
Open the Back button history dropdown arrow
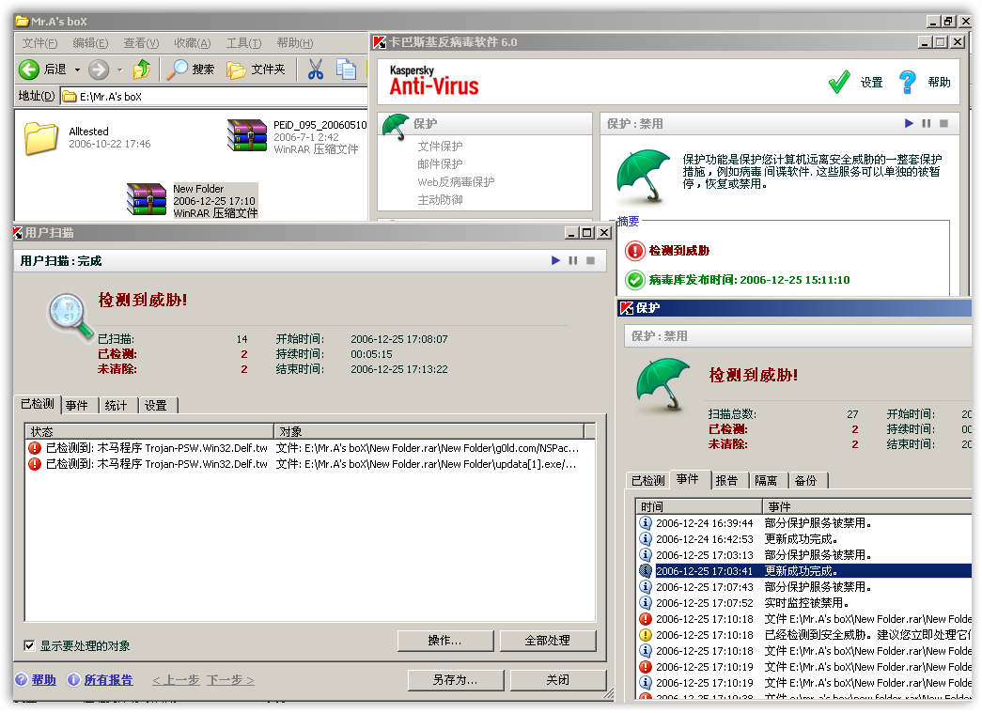point(78,70)
